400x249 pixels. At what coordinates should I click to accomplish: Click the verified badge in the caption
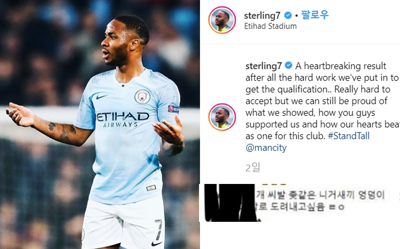point(289,66)
